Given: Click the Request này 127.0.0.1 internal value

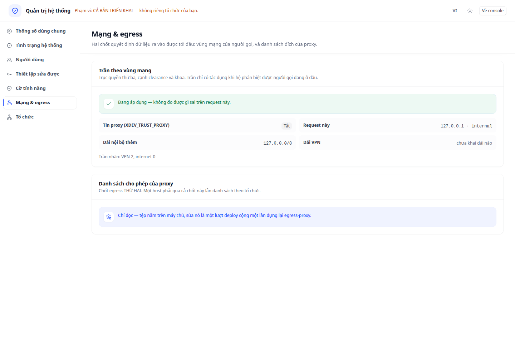Looking at the screenshot, I should click(466, 126).
